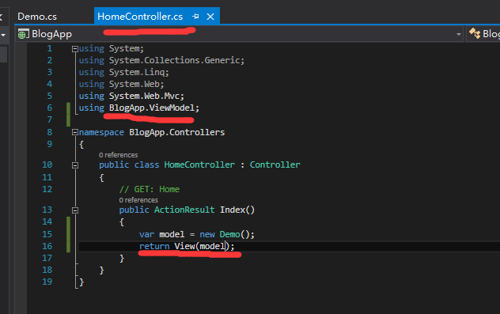The image size is (500, 314).
Task: Collapse the HomeController class block
Action: [x=75, y=165]
